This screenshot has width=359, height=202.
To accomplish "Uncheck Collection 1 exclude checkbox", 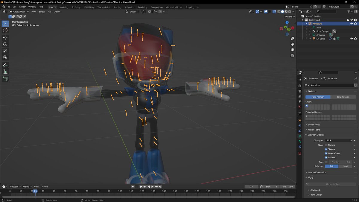I will tap(348, 20).
